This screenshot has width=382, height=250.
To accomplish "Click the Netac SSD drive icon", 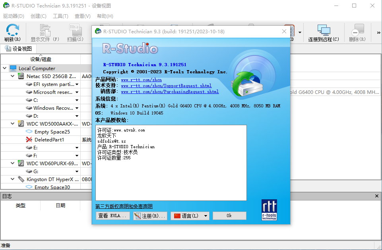I will click(x=21, y=76).
